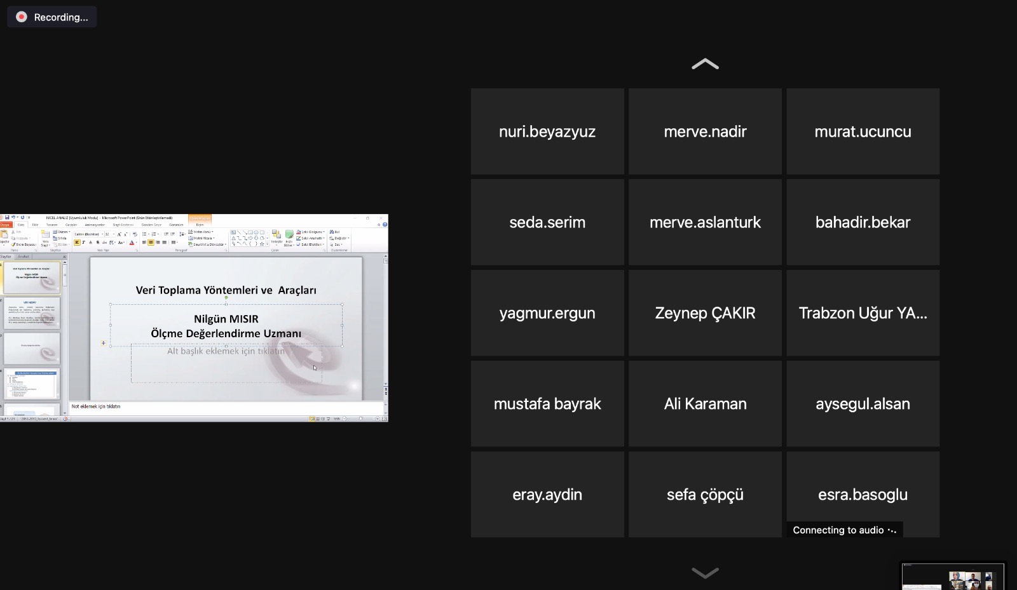
Task: Toggle the highlighted center alignment button
Action: point(151,242)
